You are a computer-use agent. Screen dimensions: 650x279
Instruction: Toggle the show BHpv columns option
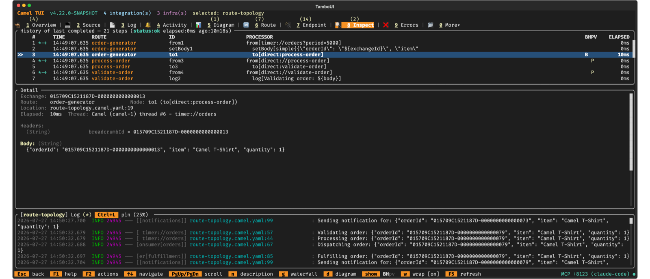[x=378, y=274]
